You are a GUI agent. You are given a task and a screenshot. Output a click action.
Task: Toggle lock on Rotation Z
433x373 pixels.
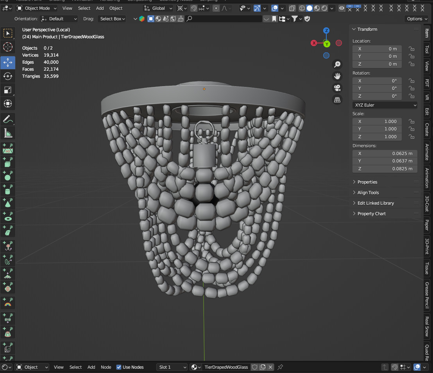(x=412, y=96)
